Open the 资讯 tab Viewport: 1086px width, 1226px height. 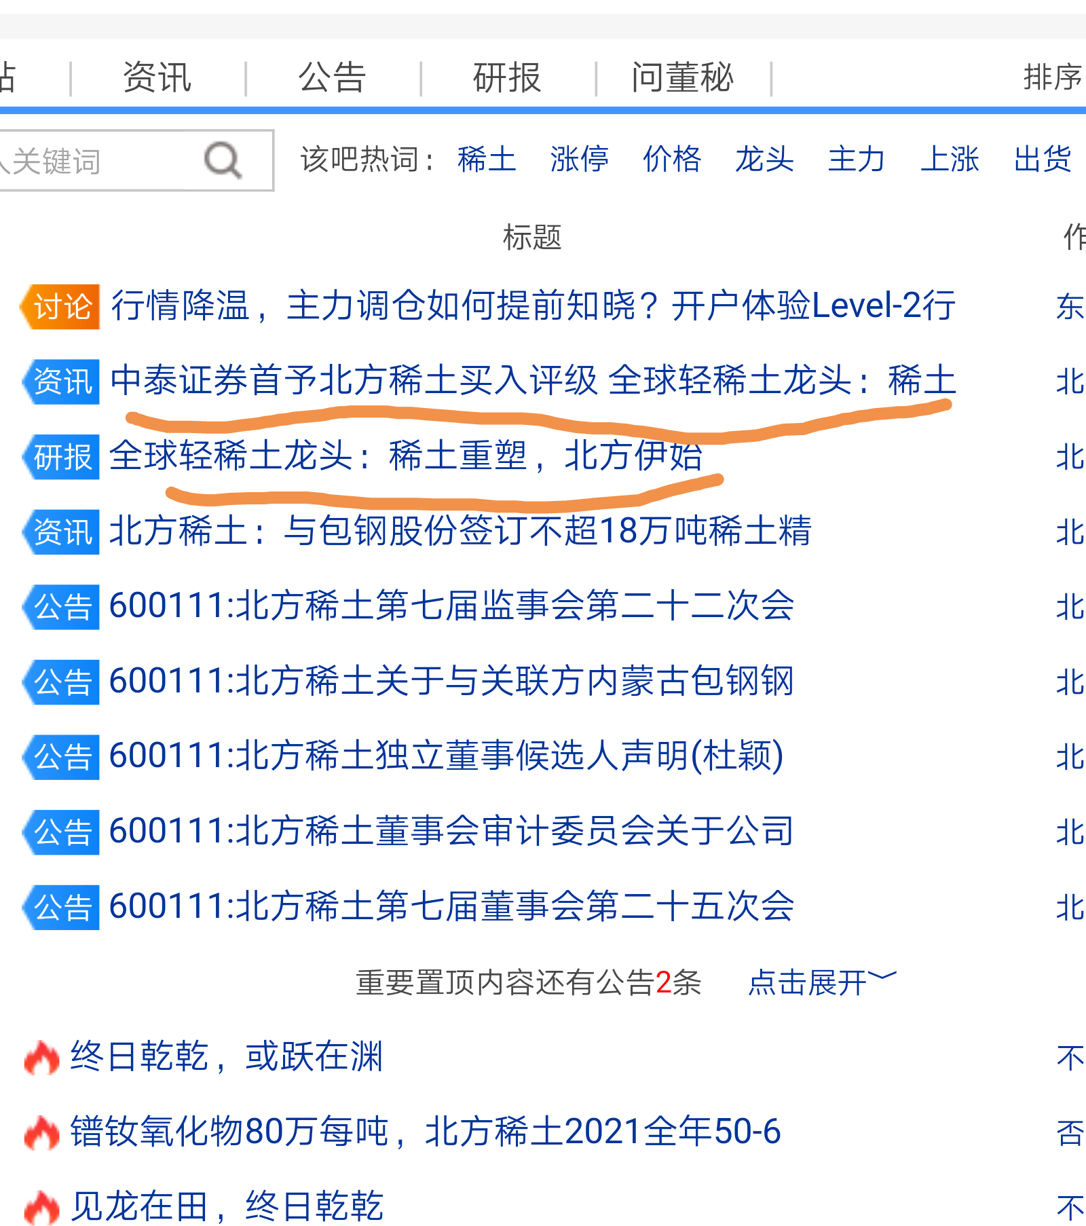pyautogui.click(x=157, y=77)
